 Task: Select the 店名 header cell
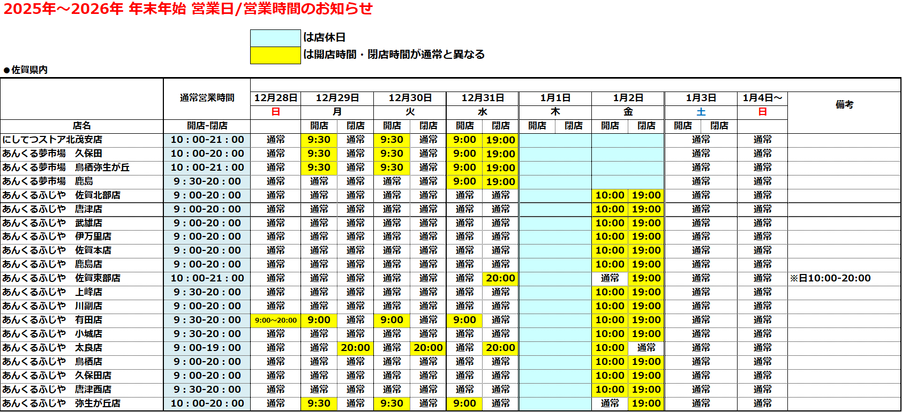tap(81, 126)
